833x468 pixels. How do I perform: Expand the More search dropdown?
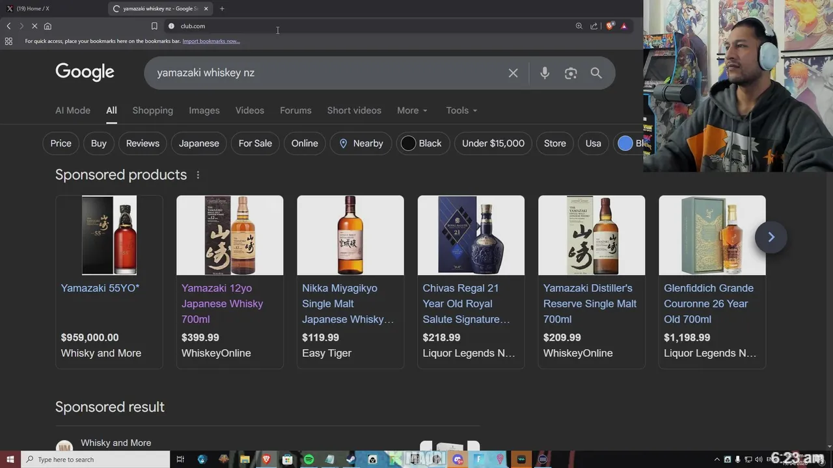point(412,110)
